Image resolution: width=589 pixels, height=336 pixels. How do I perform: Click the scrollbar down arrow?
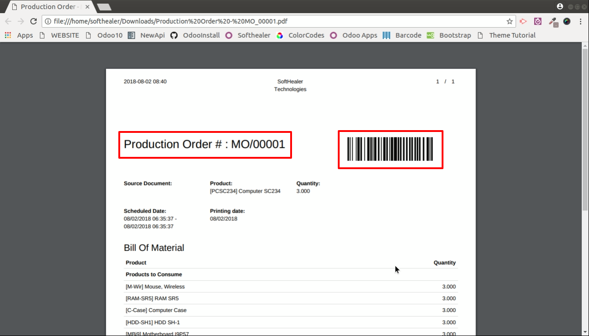585,332
